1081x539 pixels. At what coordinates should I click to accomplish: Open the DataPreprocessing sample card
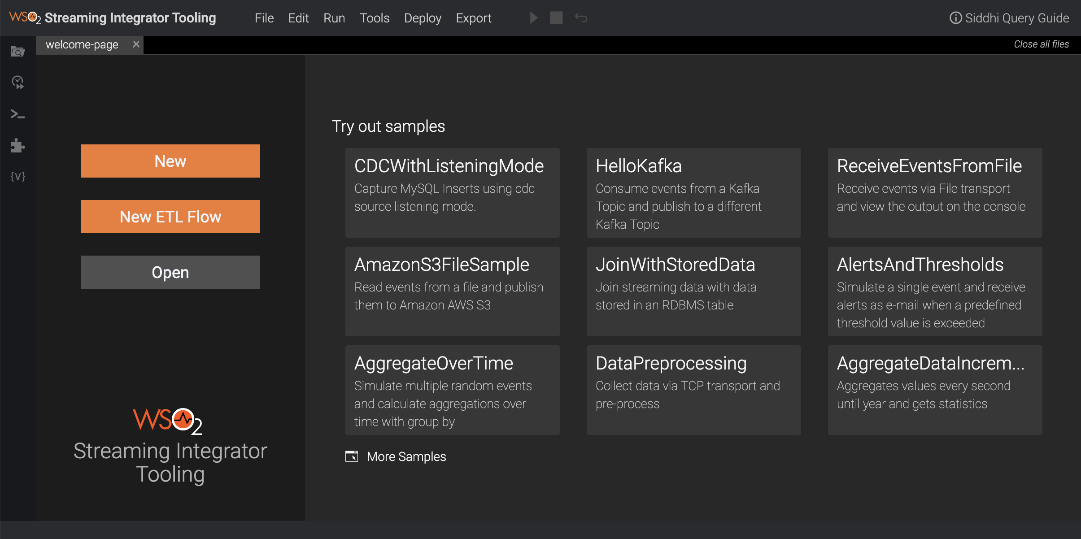(694, 390)
